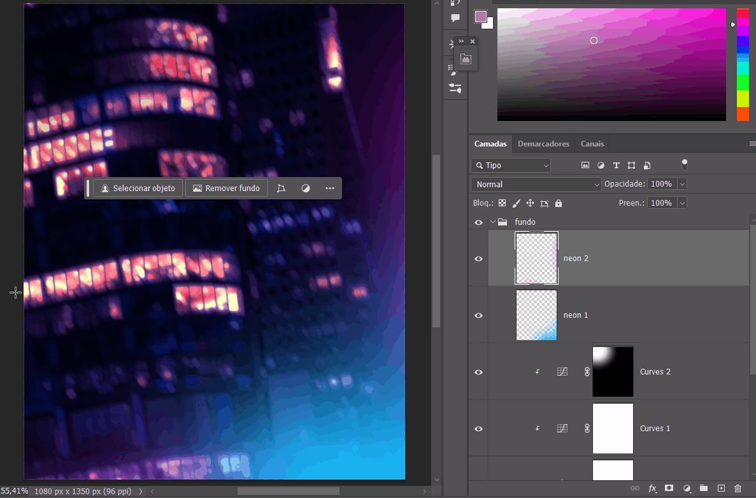The width and height of the screenshot is (756, 498).
Task: Open the fx layer style menu
Action: pyautogui.click(x=652, y=488)
